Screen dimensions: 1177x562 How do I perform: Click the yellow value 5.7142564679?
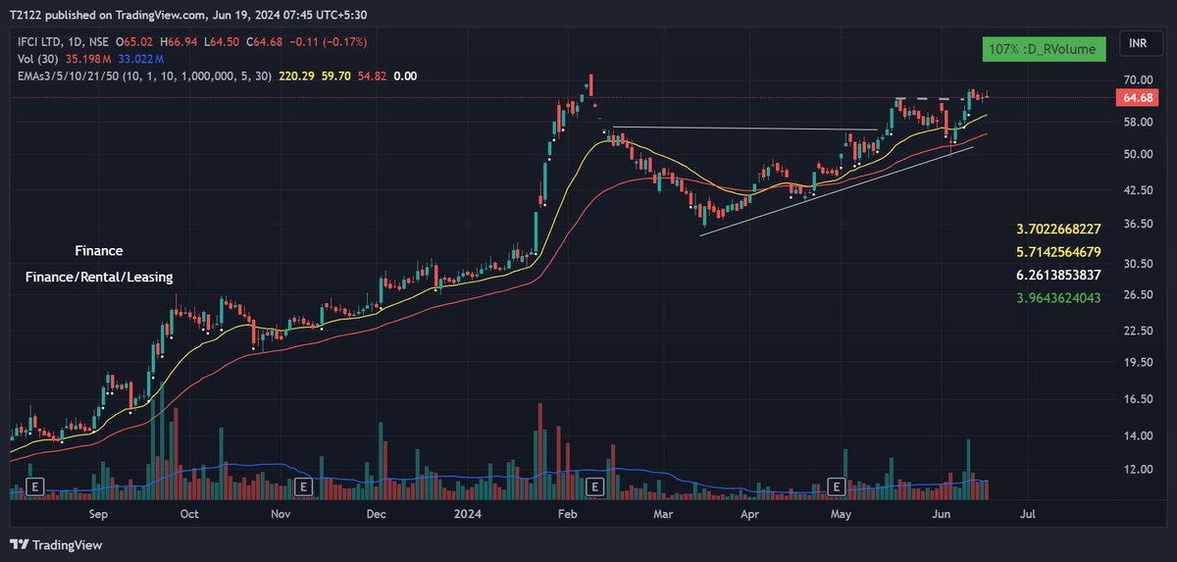click(x=1059, y=252)
